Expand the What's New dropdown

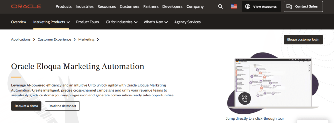[156, 22]
